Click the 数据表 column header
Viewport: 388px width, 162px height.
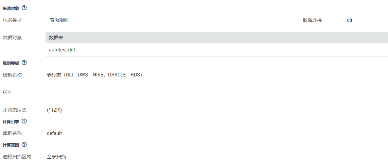click(56, 38)
